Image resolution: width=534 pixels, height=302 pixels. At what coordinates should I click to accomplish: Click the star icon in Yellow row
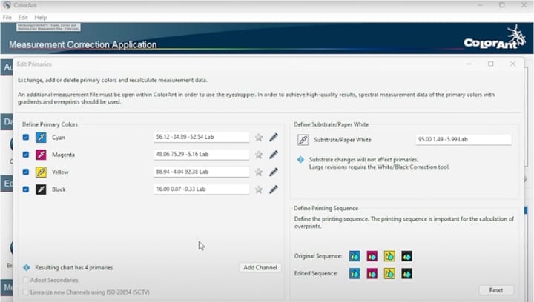coord(259,172)
